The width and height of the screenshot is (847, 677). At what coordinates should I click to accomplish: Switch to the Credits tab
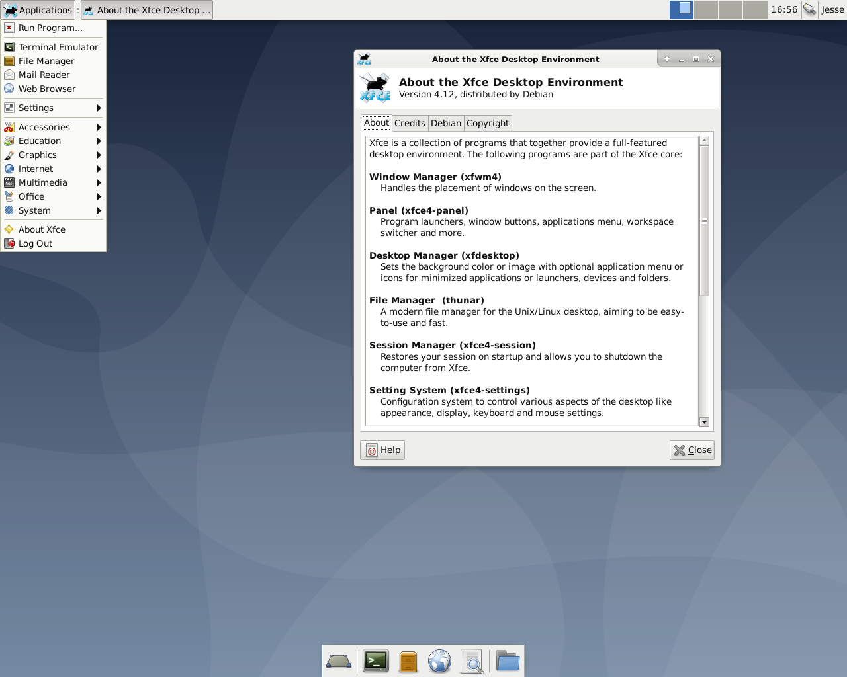(x=410, y=123)
